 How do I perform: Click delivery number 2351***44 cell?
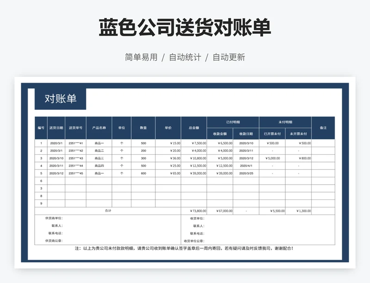click(x=76, y=166)
